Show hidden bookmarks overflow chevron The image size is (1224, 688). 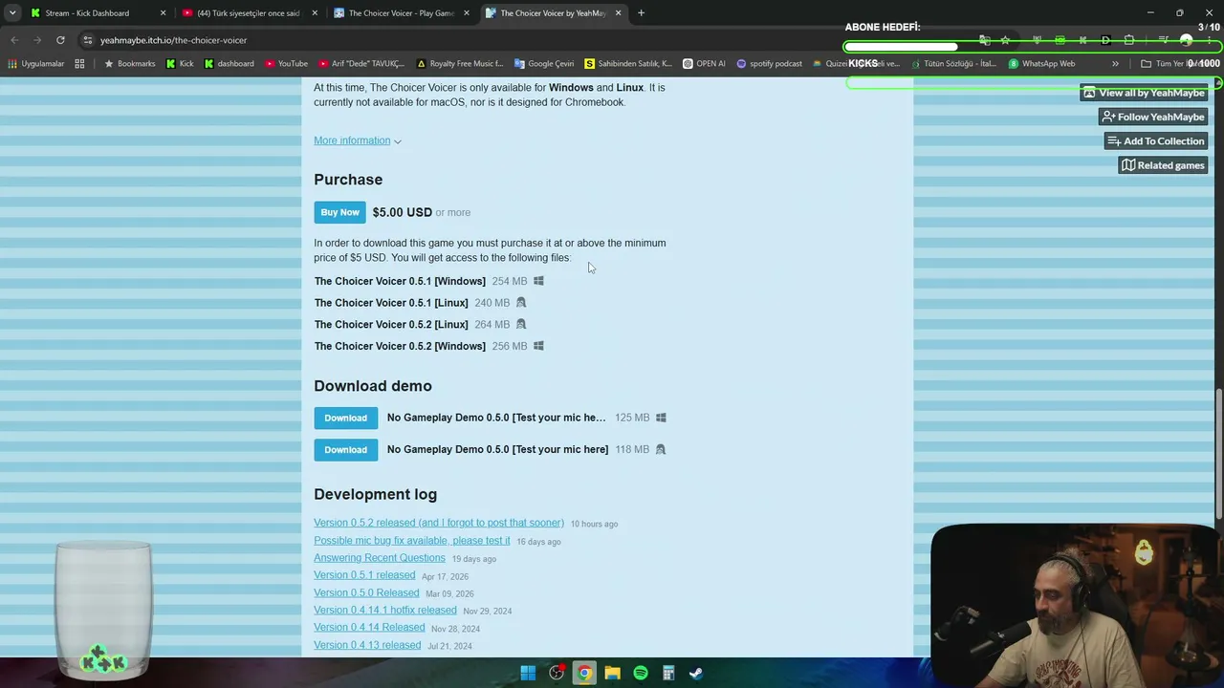(1115, 64)
